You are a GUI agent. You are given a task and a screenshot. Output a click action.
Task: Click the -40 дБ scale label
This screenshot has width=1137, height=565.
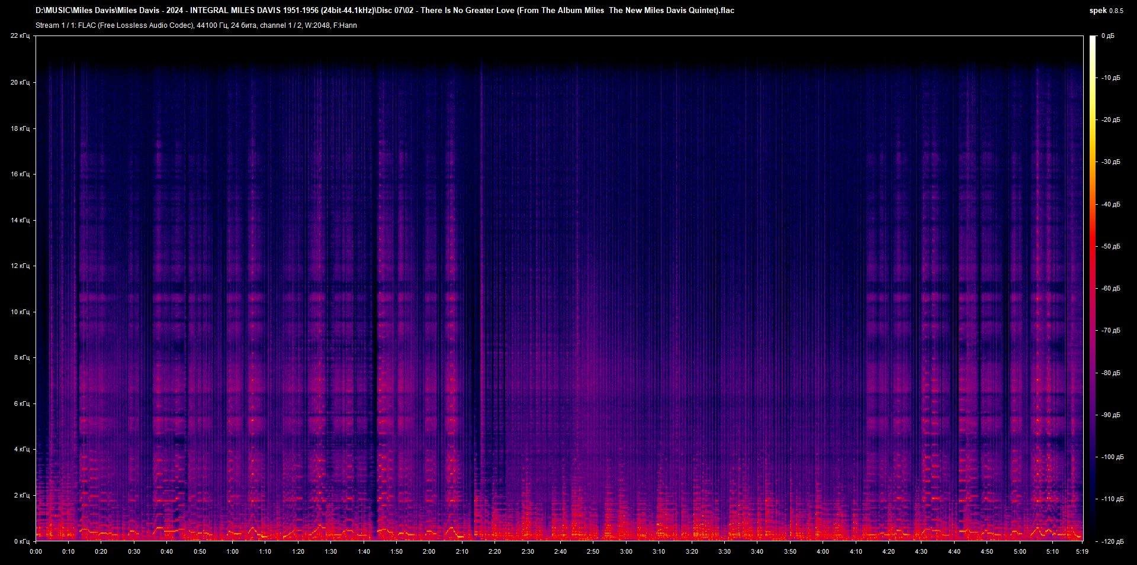[x=1110, y=204]
